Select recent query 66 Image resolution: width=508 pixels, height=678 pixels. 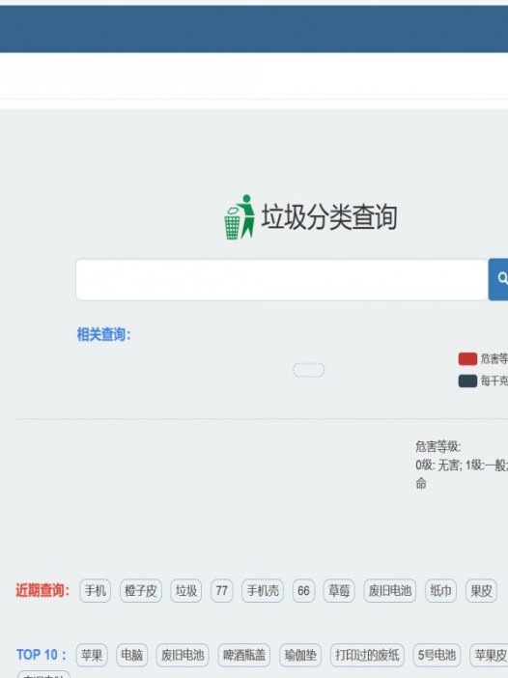point(303,591)
